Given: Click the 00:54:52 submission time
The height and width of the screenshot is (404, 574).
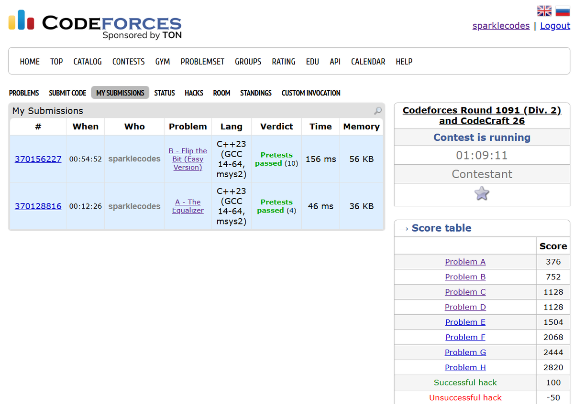Looking at the screenshot, I should [x=86, y=159].
